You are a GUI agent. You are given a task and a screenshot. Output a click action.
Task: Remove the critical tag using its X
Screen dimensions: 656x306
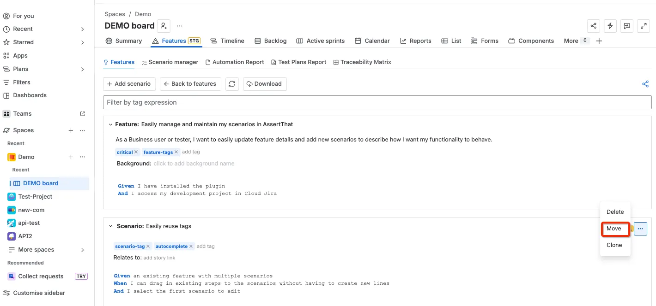point(137,152)
